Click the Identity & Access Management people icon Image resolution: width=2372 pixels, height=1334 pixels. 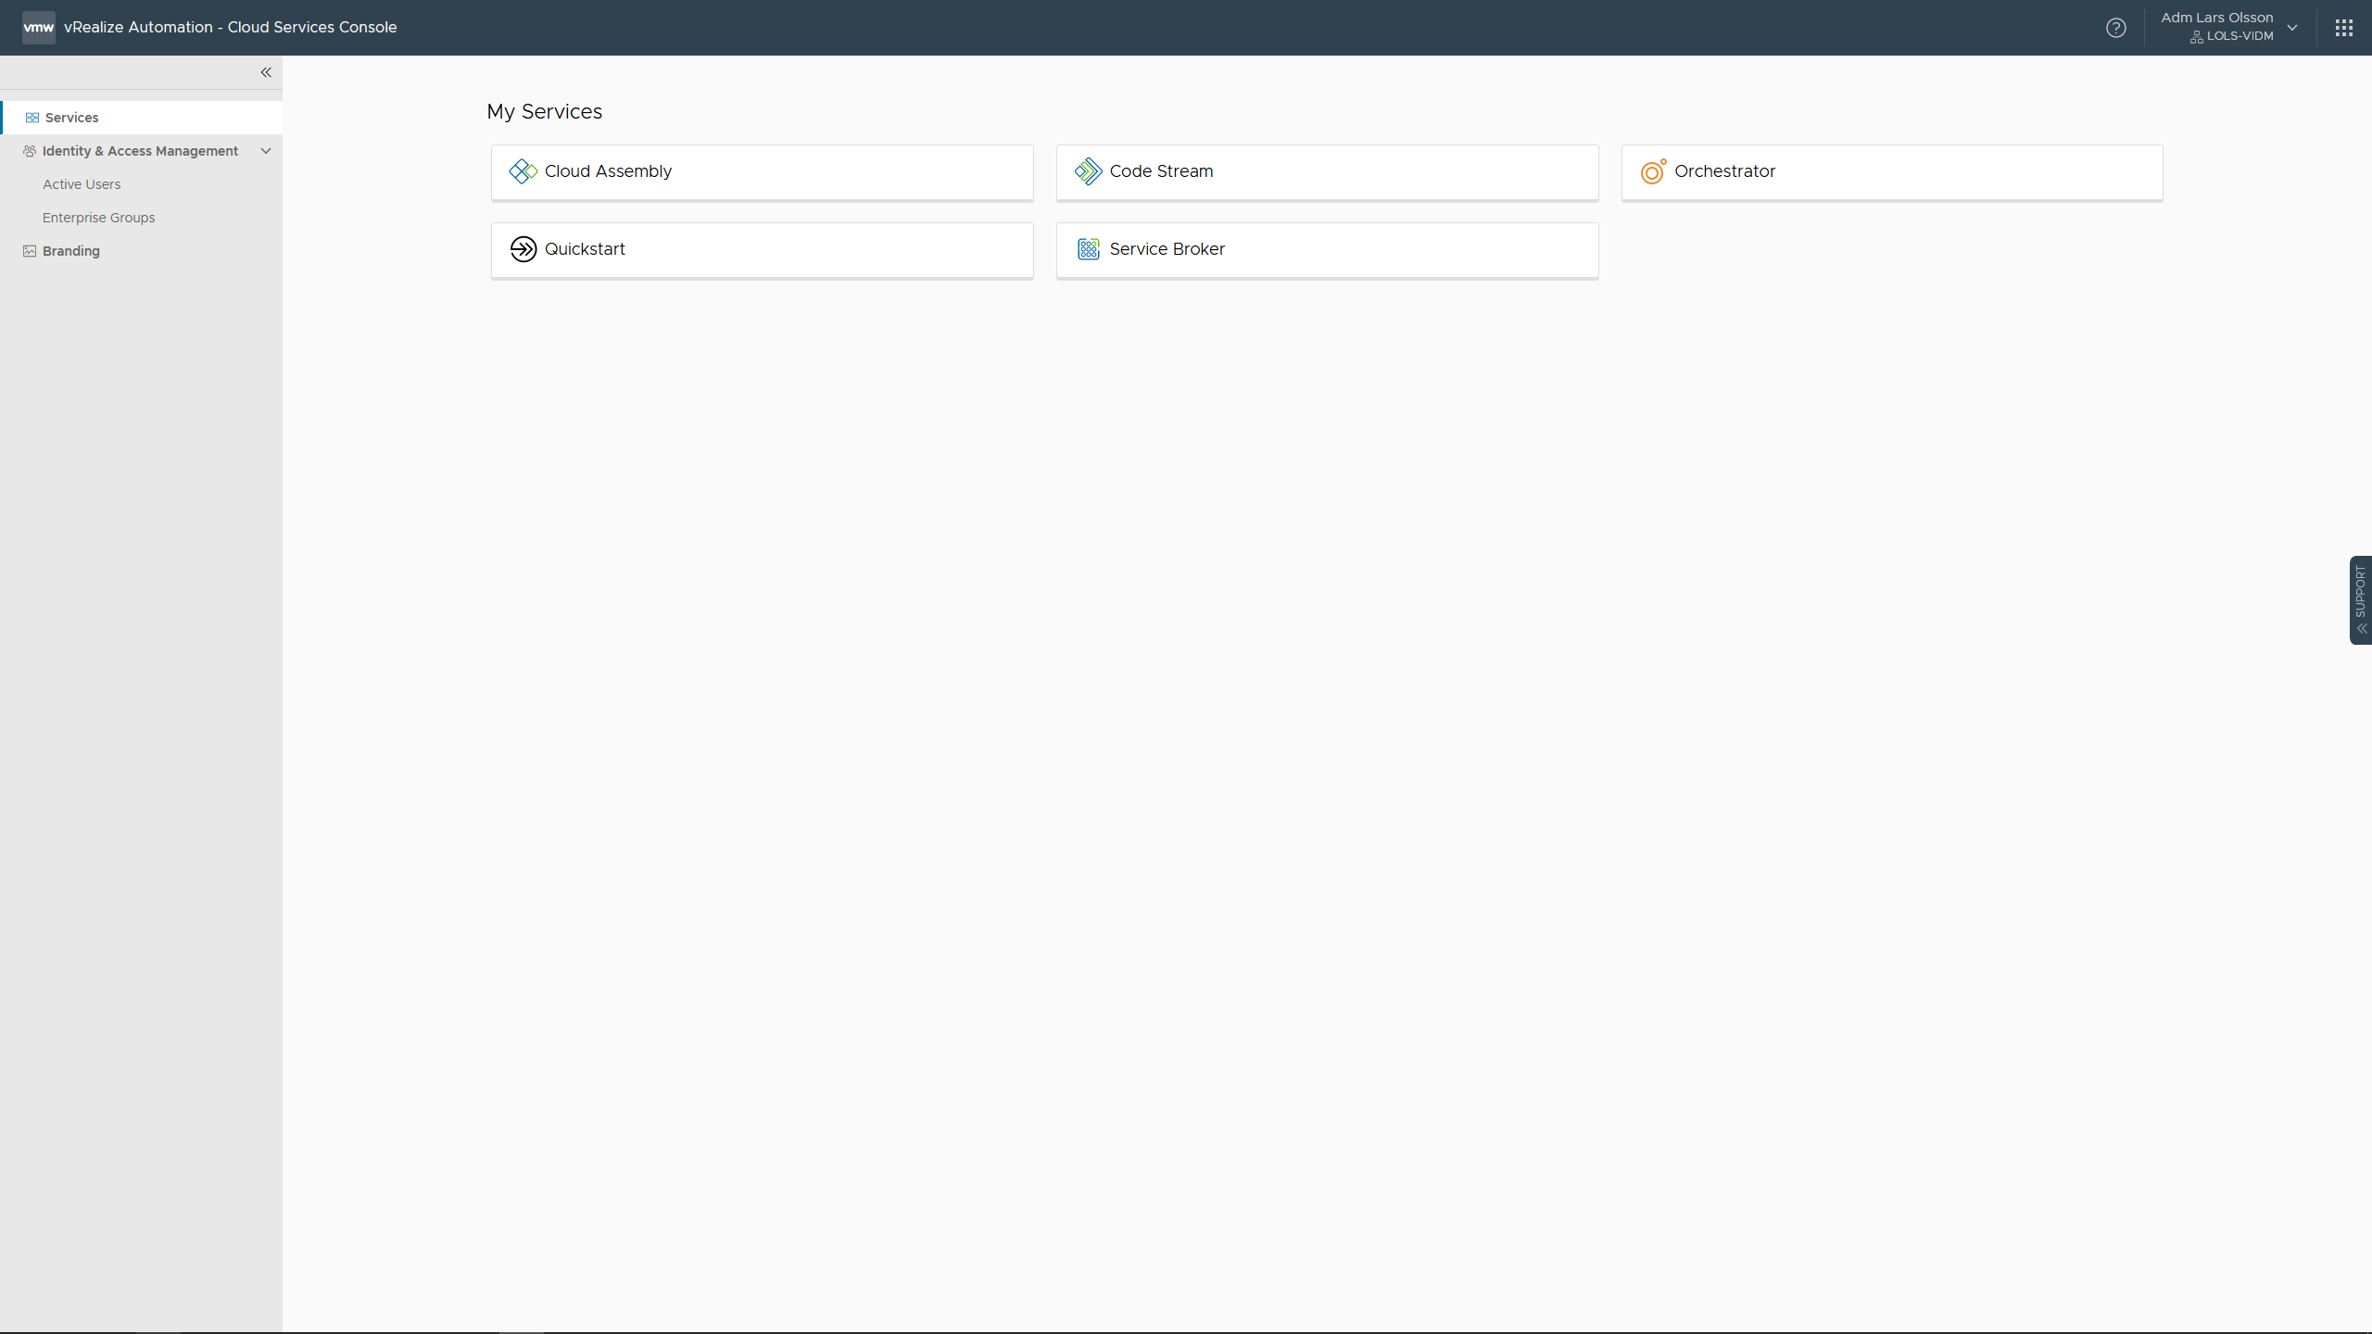(30, 151)
